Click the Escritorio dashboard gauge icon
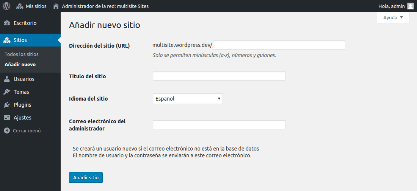 (7, 23)
